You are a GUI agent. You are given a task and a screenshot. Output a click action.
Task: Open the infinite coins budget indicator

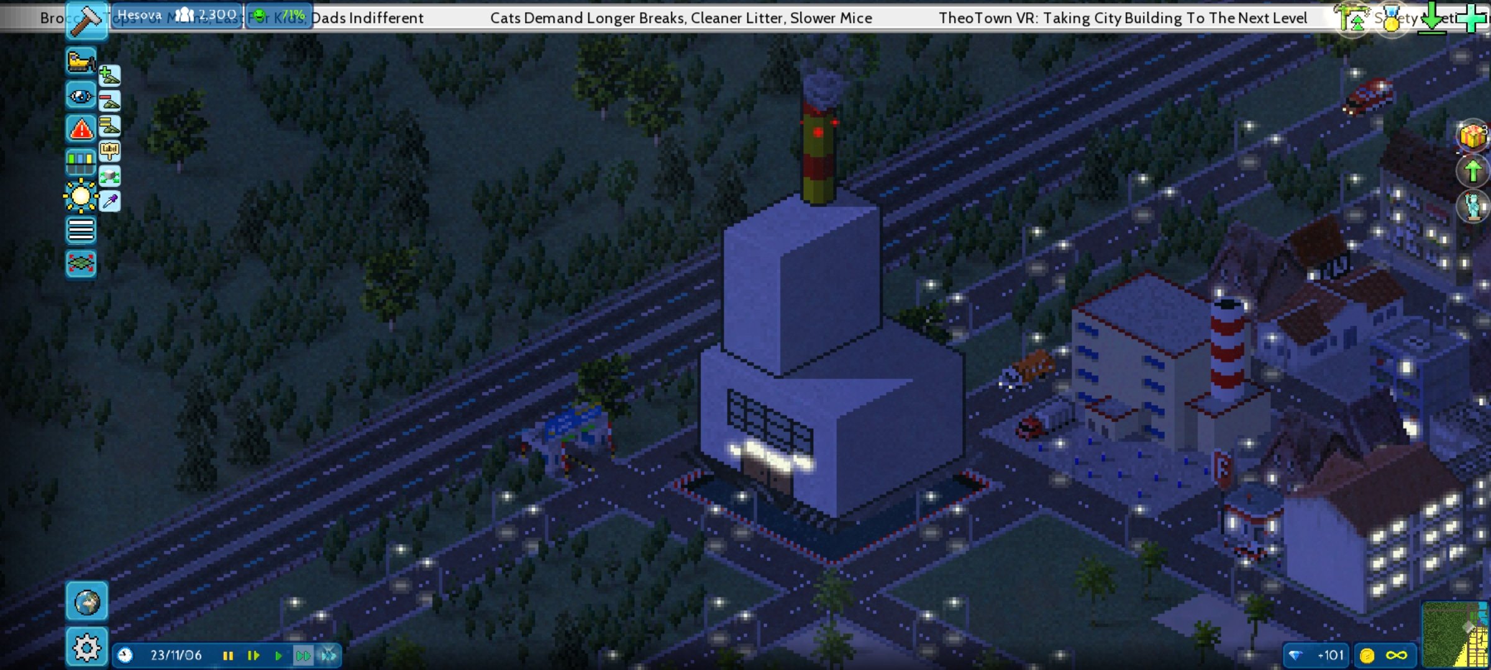pos(1384,656)
